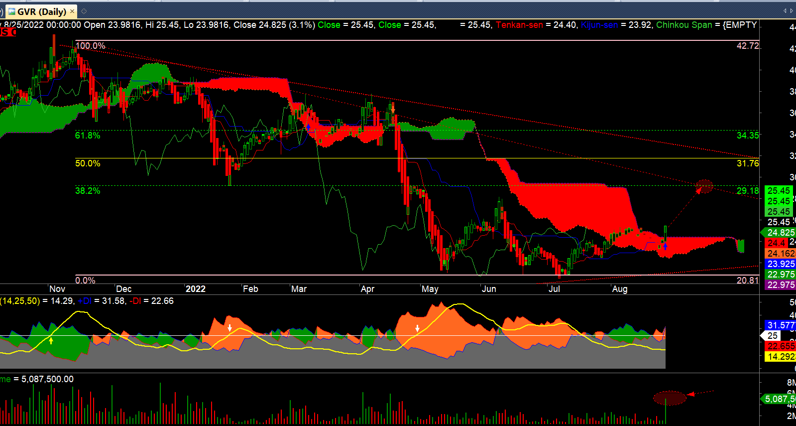Select the red target ellipse near 29.18
The image size is (796, 426).
coord(704,186)
